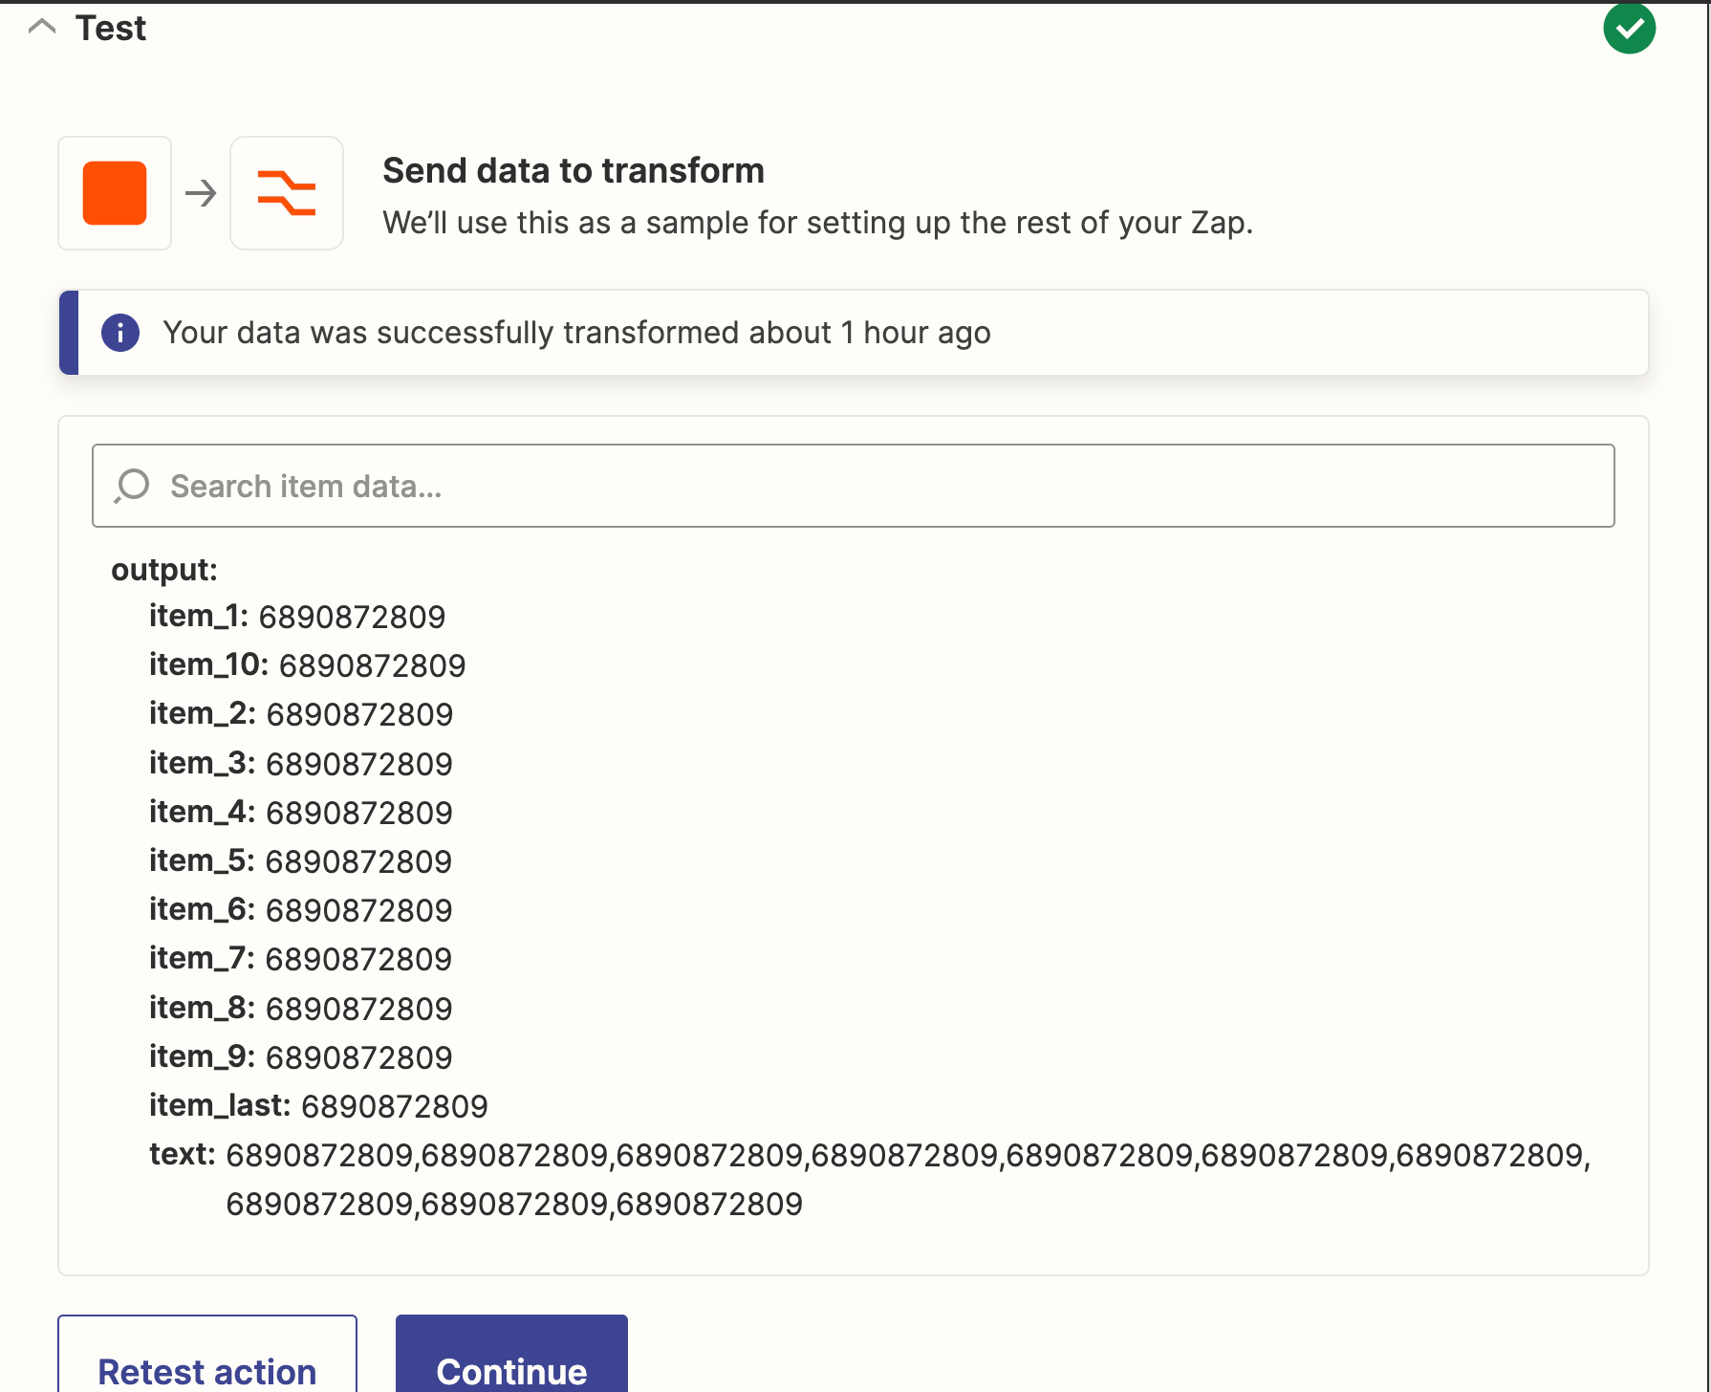Click the Retest action button
Image resolution: width=1711 pixels, height=1392 pixels.
pos(207,1354)
